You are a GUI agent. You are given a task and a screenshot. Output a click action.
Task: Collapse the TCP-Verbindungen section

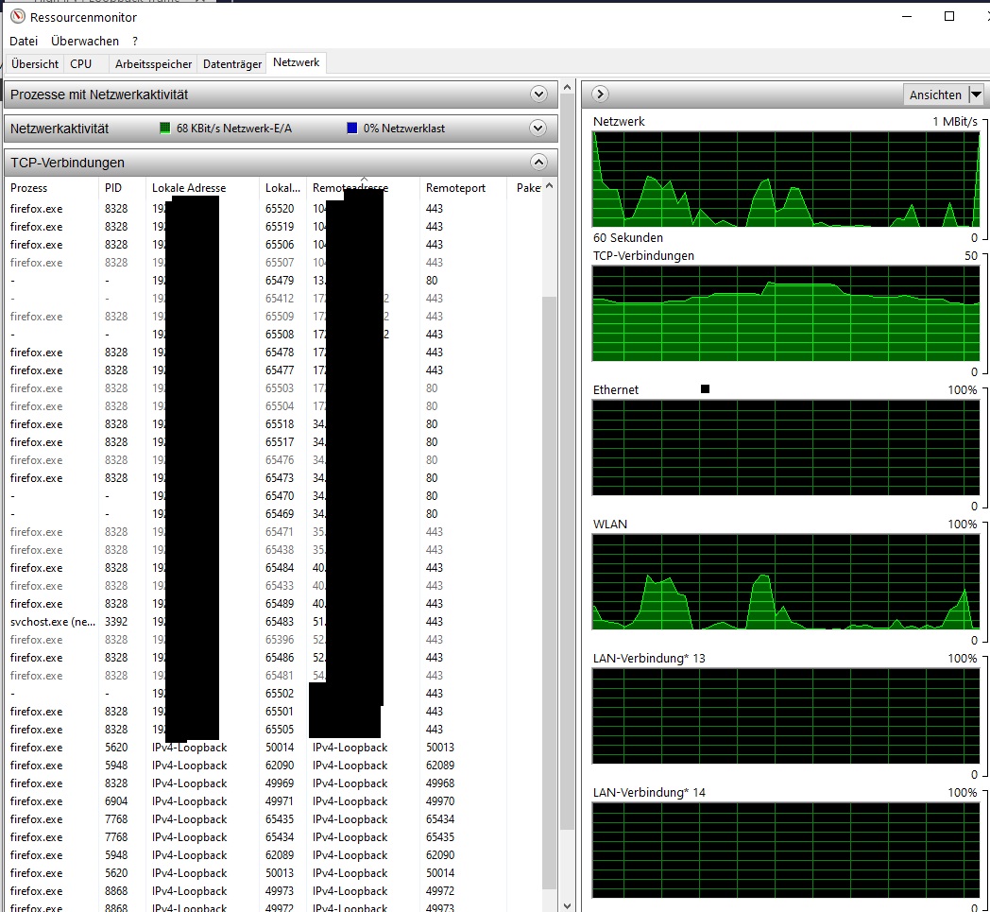[x=538, y=163]
